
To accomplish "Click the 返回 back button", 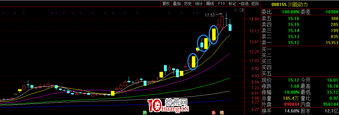I will [x=255, y=3].
